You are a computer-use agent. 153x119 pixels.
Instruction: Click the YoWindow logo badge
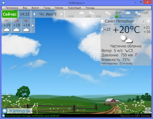17,111
